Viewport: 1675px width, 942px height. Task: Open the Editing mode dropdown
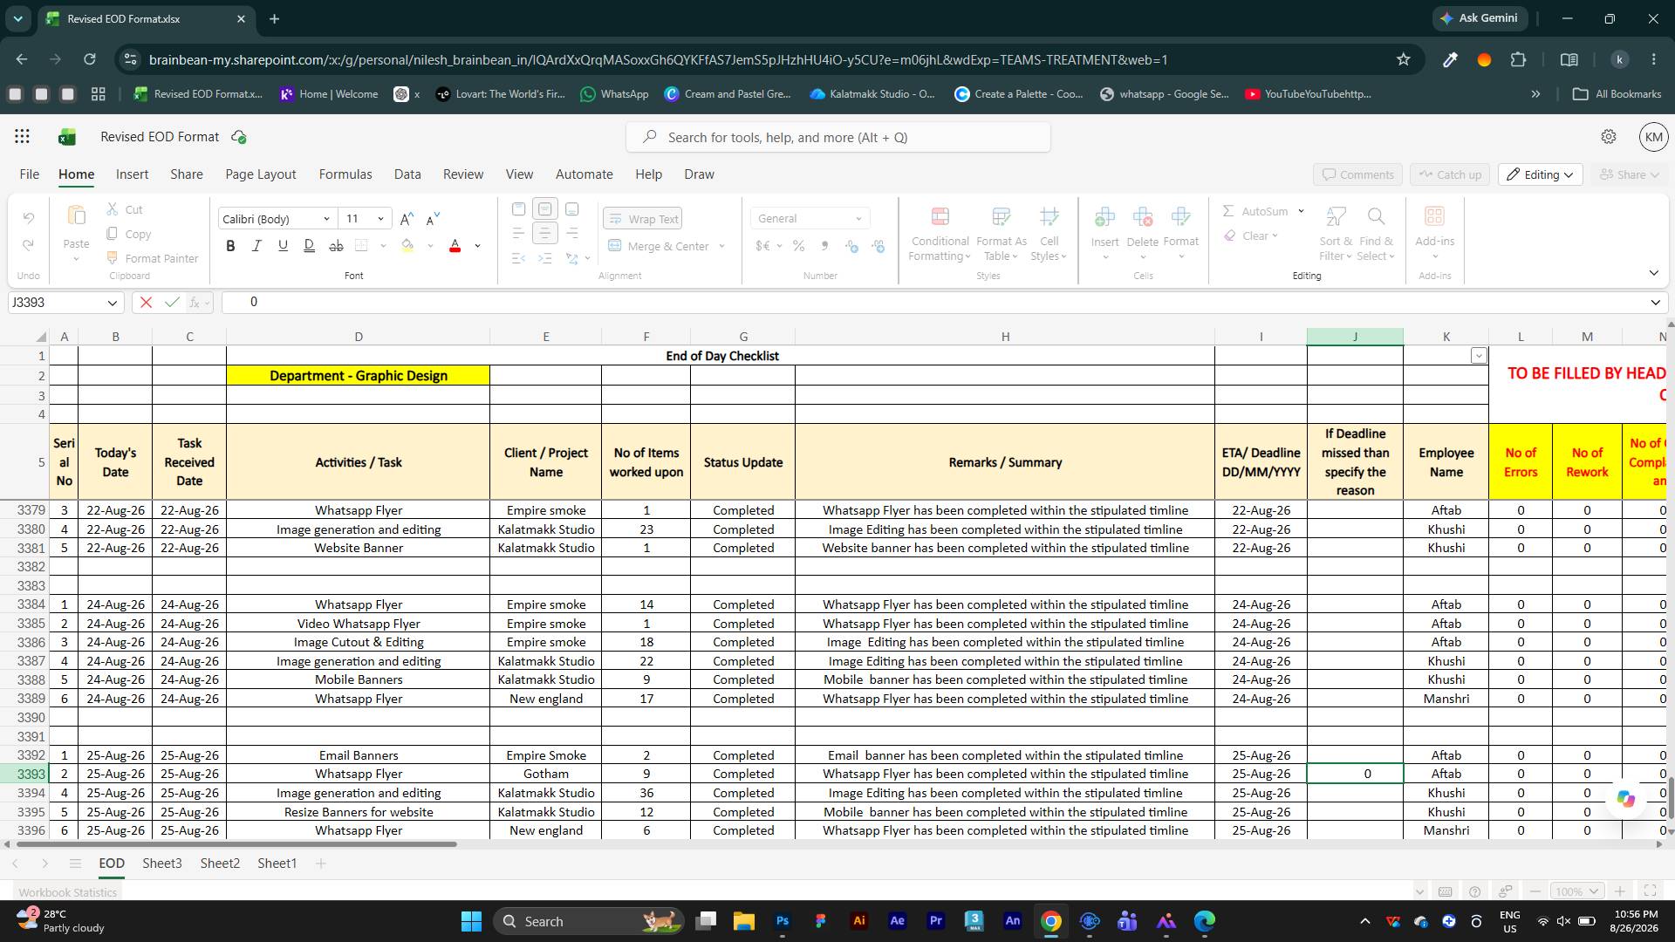(1540, 174)
